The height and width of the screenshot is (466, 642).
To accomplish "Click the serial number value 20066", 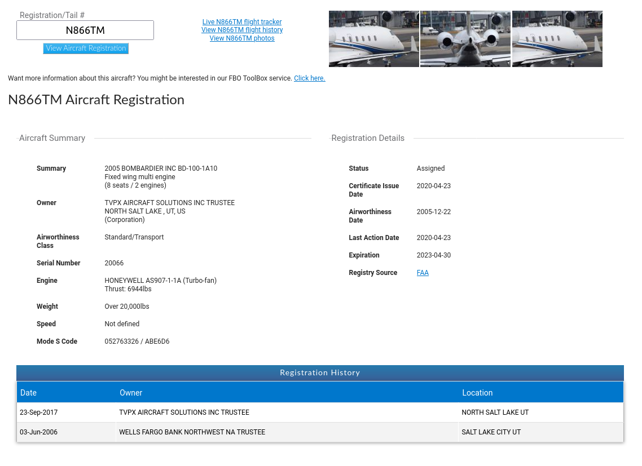I will 114,263.
